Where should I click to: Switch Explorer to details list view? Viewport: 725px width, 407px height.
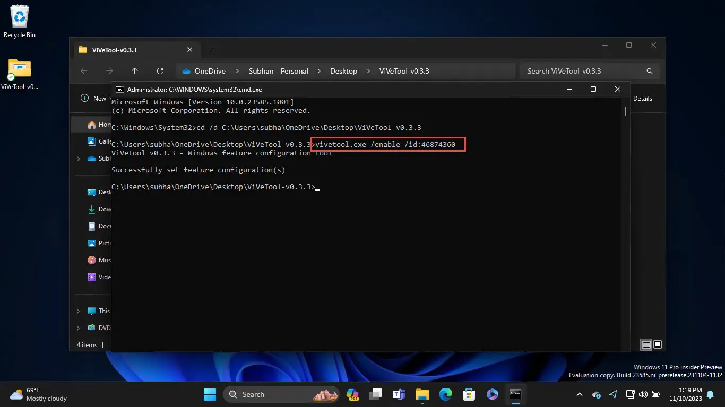click(646, 344)
